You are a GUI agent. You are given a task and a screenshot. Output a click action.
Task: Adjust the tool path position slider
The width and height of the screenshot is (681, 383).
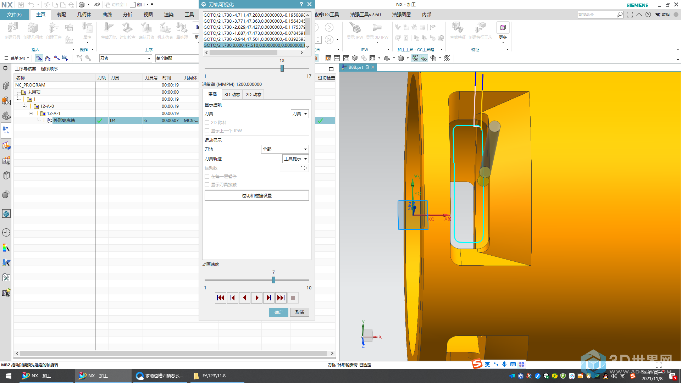coord(282,68)
